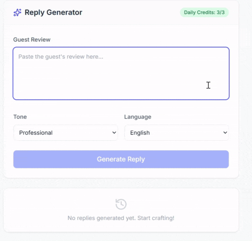Image resolution: width=252 pixels, height=241 pixels.
Task: Focus the Guest Review text area
Action: click(121, 73)
